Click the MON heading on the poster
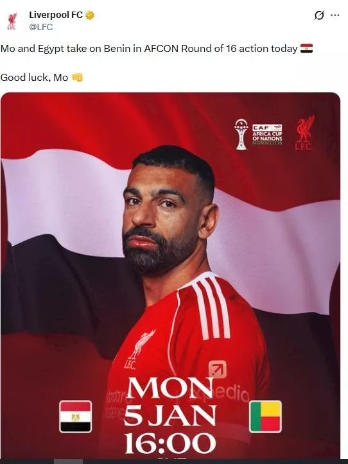Screen dimensions: 348x464 tap(170, 388)
